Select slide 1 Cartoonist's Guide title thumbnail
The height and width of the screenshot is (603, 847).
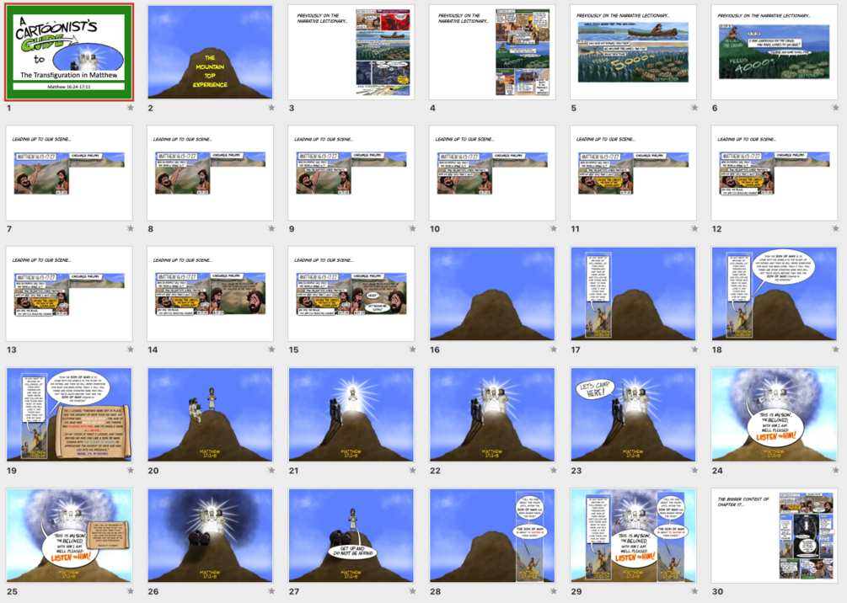(69, 52)
